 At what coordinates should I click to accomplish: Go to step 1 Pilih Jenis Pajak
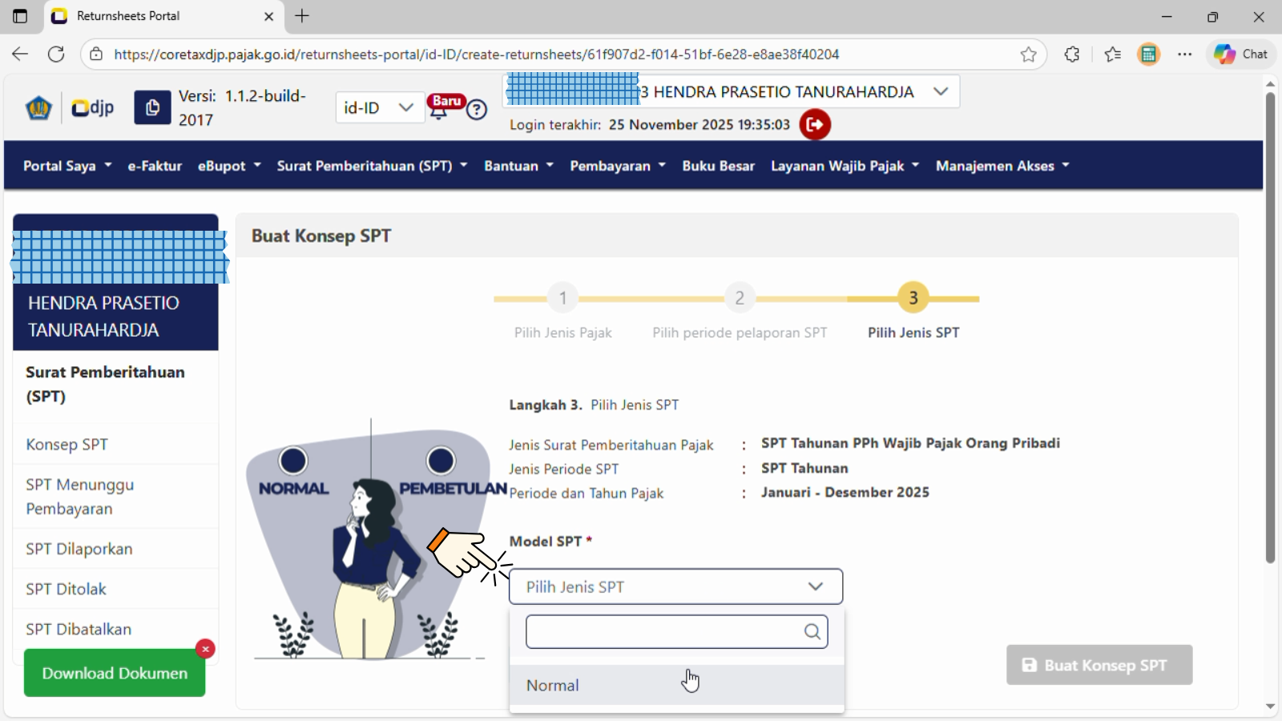pos(562,299)
